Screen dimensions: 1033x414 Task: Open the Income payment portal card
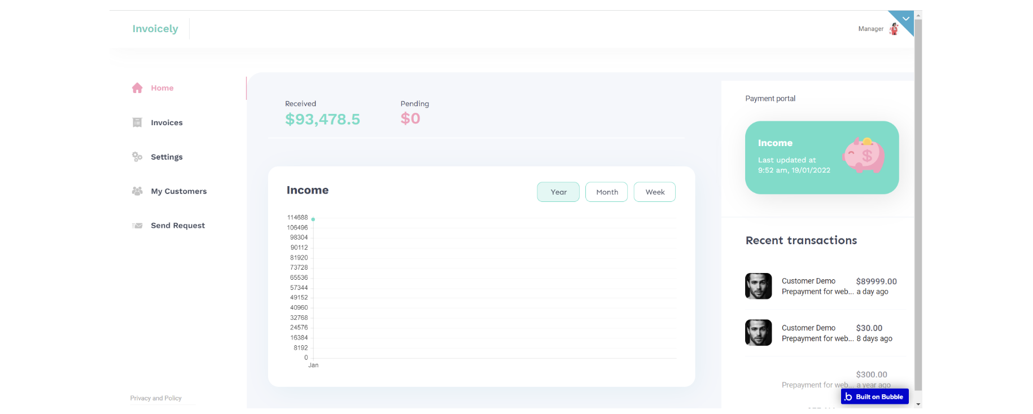pyautogui.click(x=822, y=157)
